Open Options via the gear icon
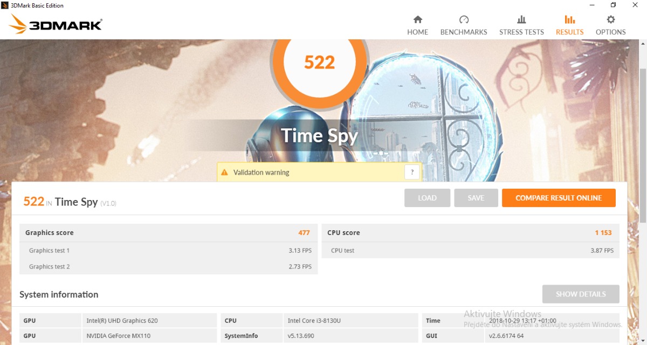This screenshot has height=345, width=647. [x=610, y=20]
